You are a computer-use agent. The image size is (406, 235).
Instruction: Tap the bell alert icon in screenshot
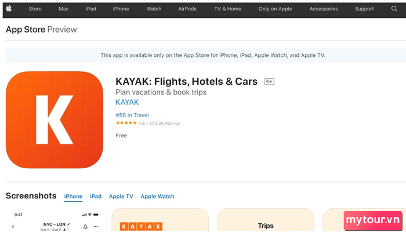(85, 227)
